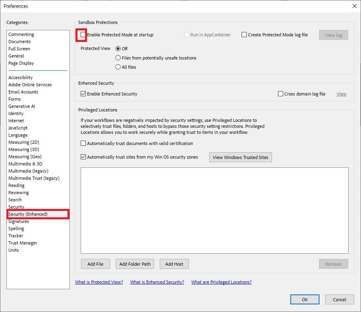Viewport: 361px width, 312px height.
Task: Select Commenting category
Action: coord(21,34)
